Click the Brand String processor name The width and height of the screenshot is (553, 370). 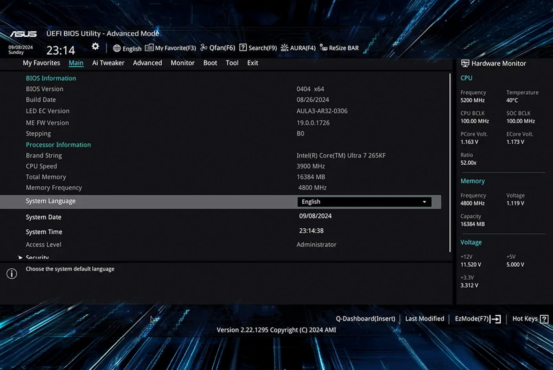click(341, 155)
